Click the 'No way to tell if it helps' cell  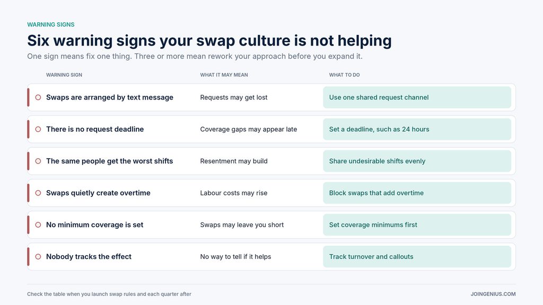235,257
